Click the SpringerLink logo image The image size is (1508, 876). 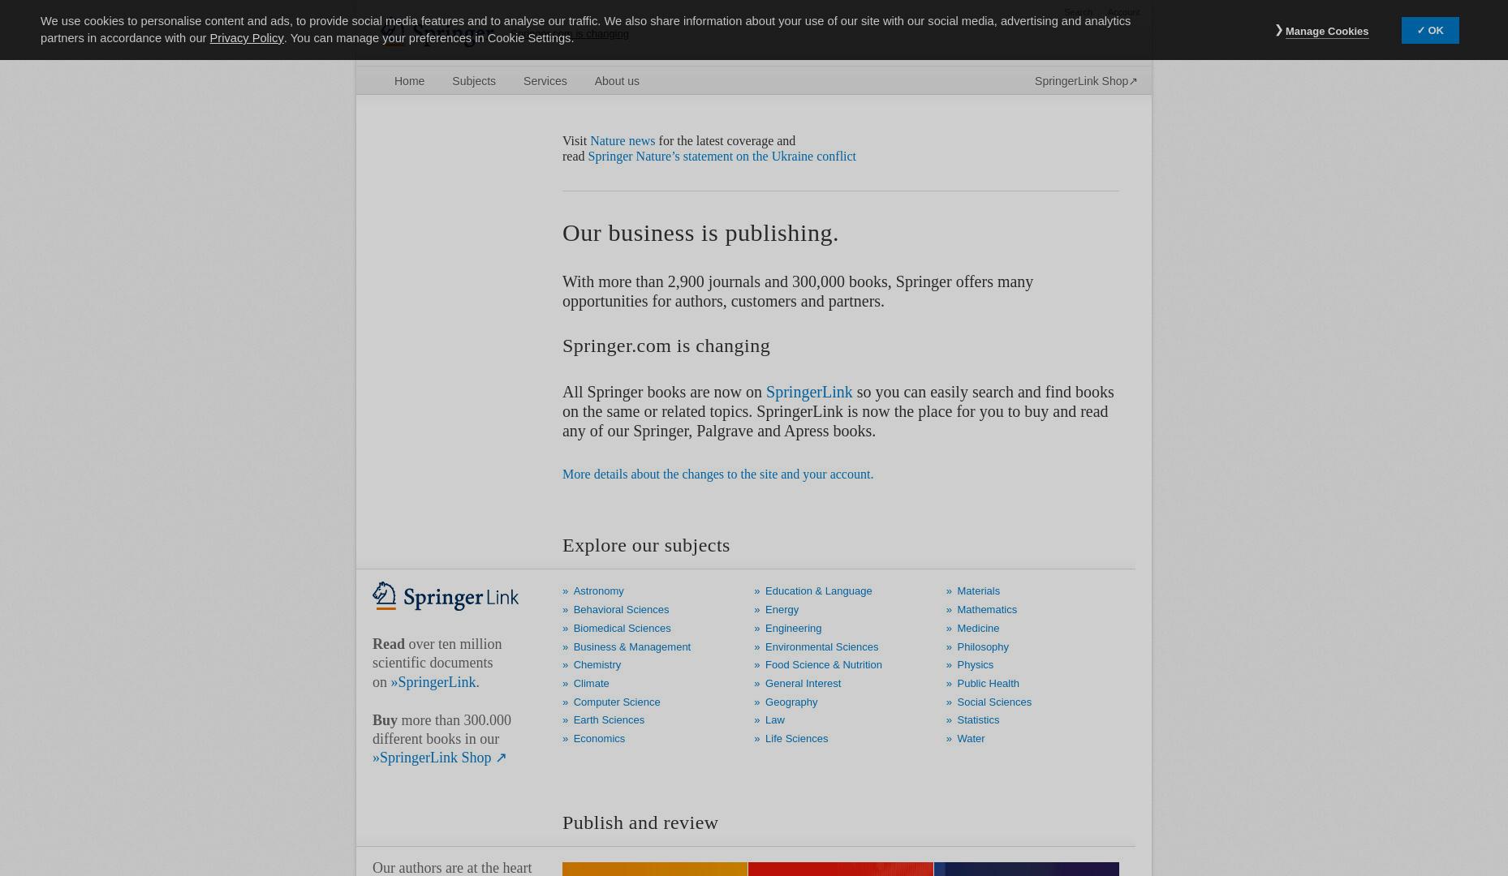click(x=446, y=596)
